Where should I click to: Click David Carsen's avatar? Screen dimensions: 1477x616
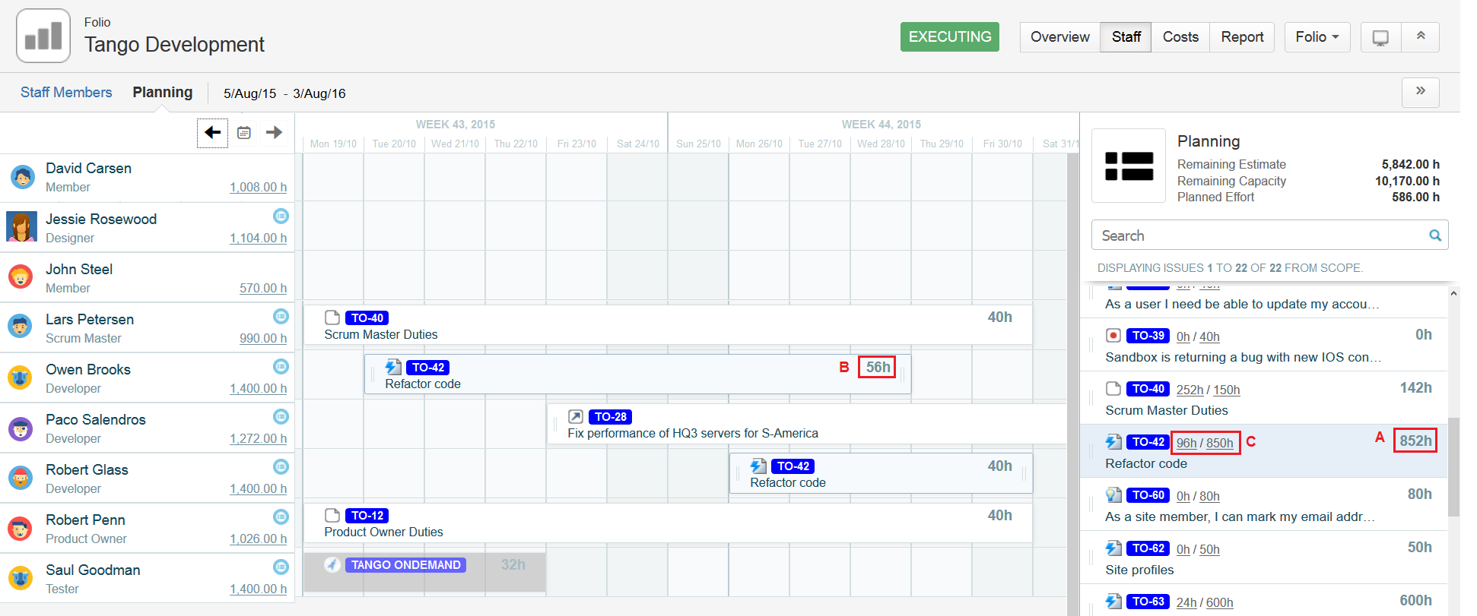[22, 177]
